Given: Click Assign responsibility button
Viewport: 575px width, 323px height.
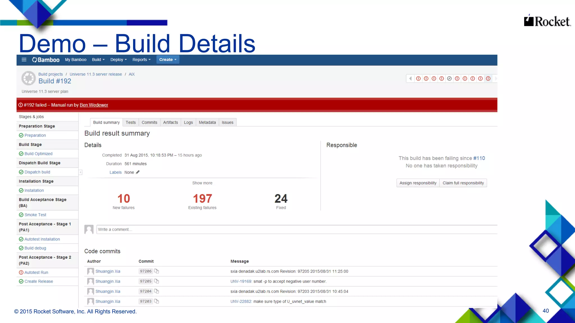Looking at the screenshot, I should point(418,183).
